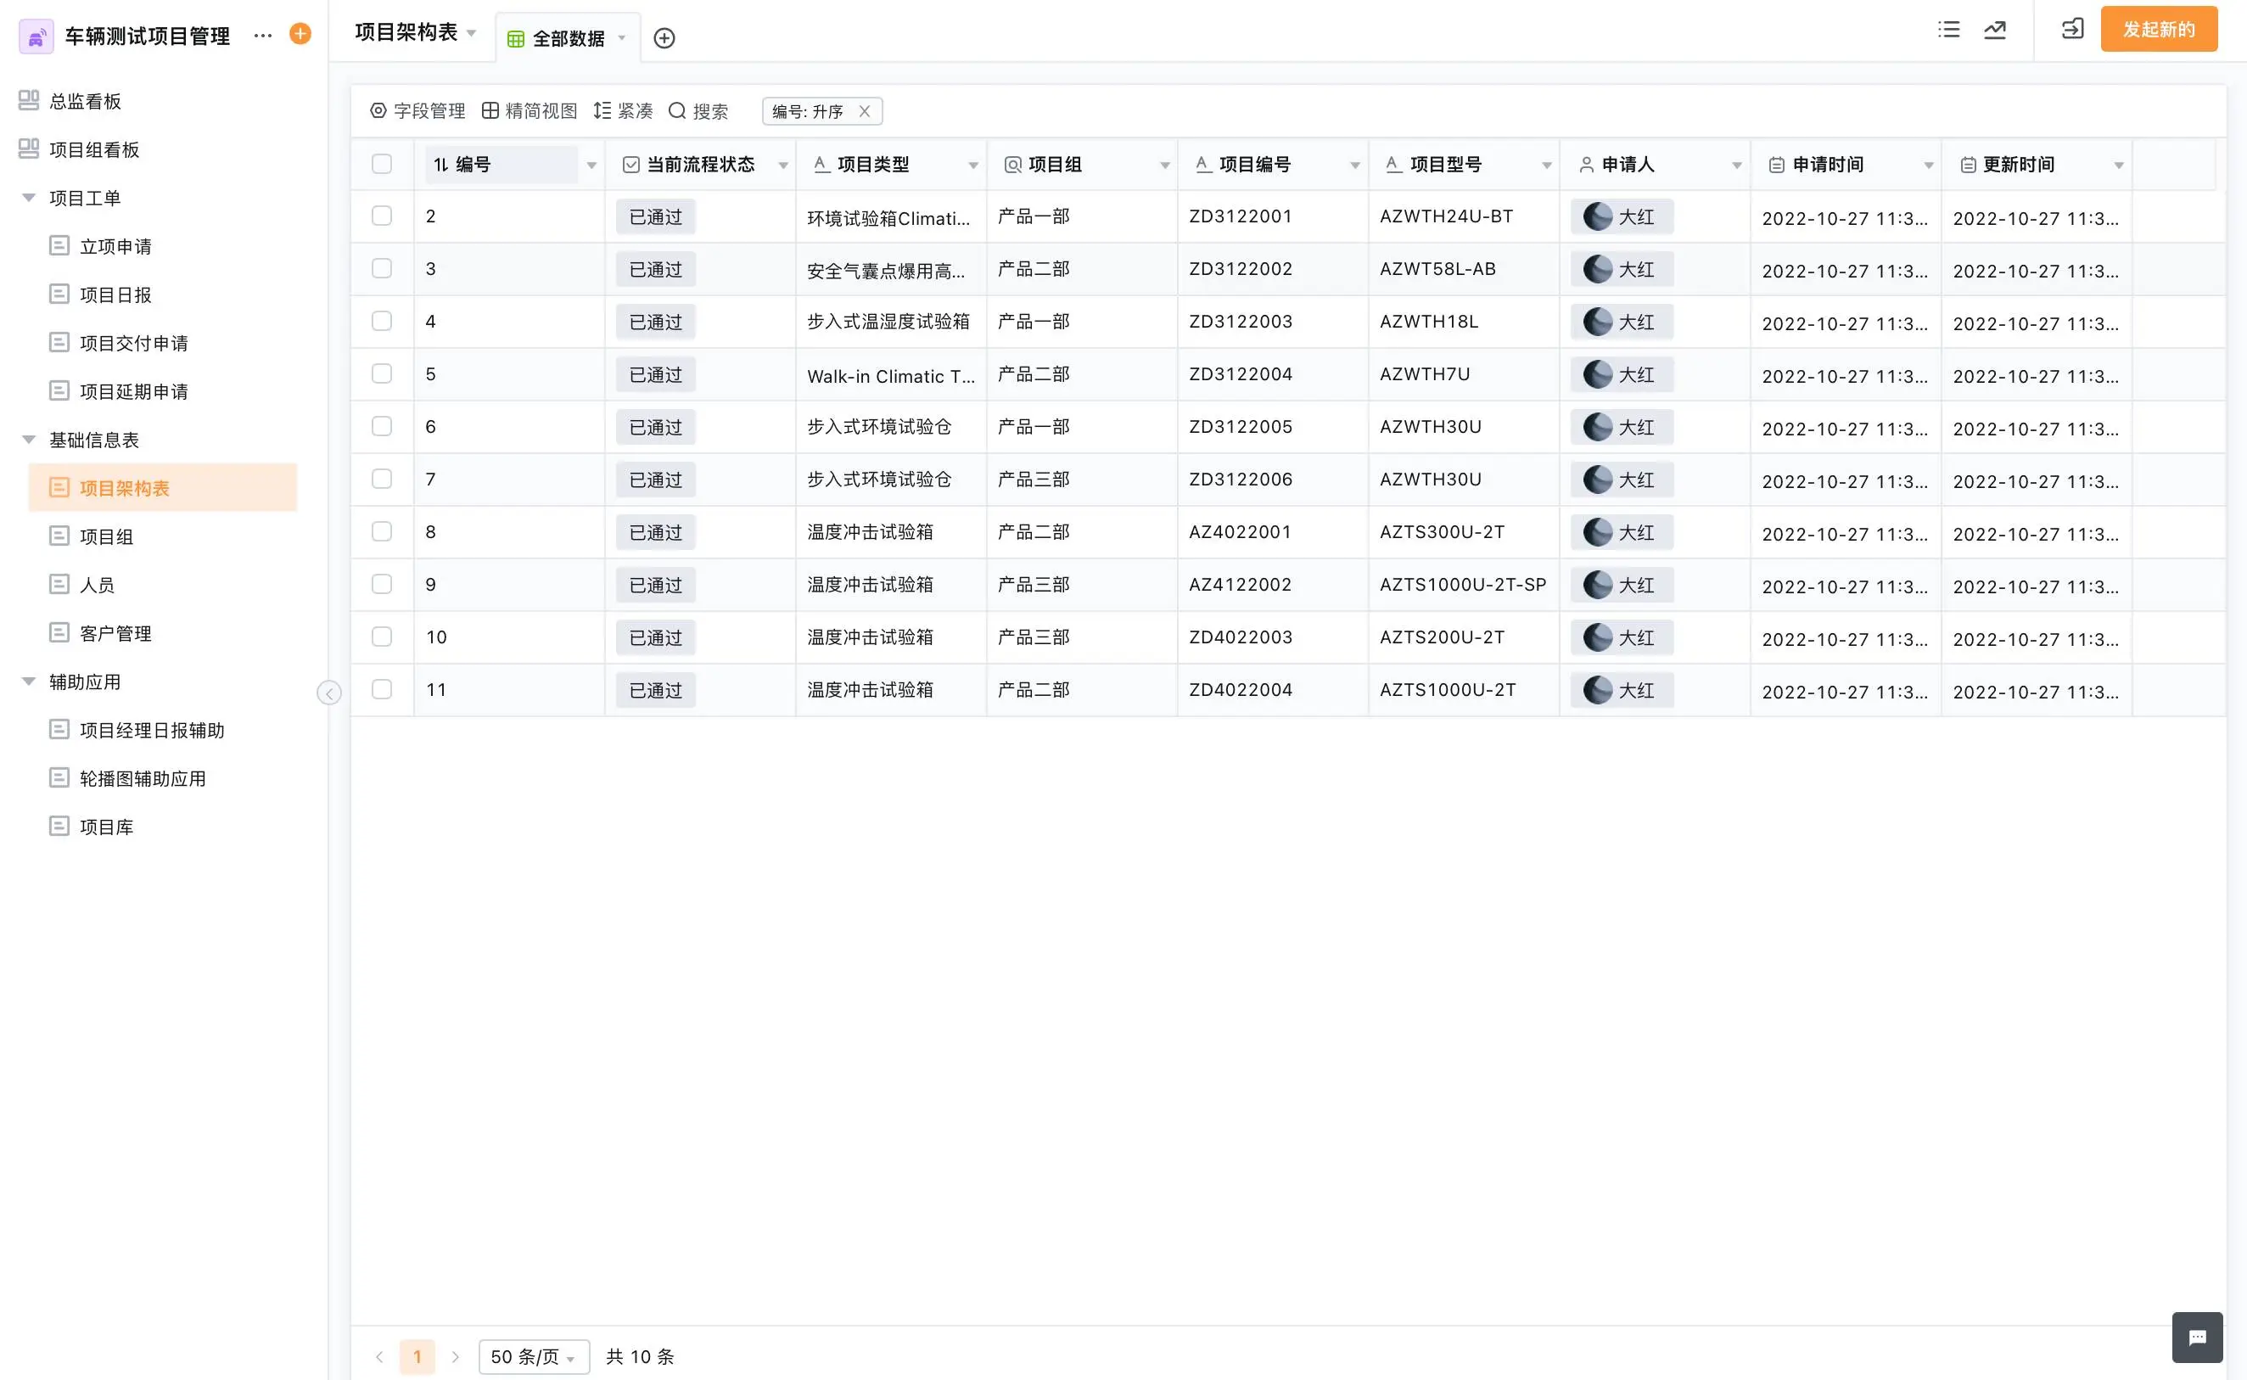Click 已通过 status in row 7
The image size is (2247, 1380).
(x=655, y=480)
